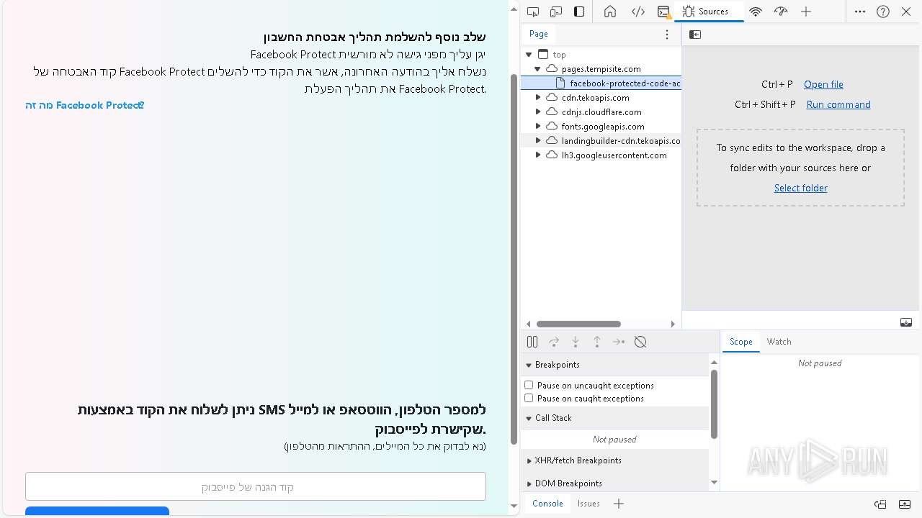Click the page's vertical scrollbar thumb
This screenshot has width=922, height=518.
(x=514, y=259)
